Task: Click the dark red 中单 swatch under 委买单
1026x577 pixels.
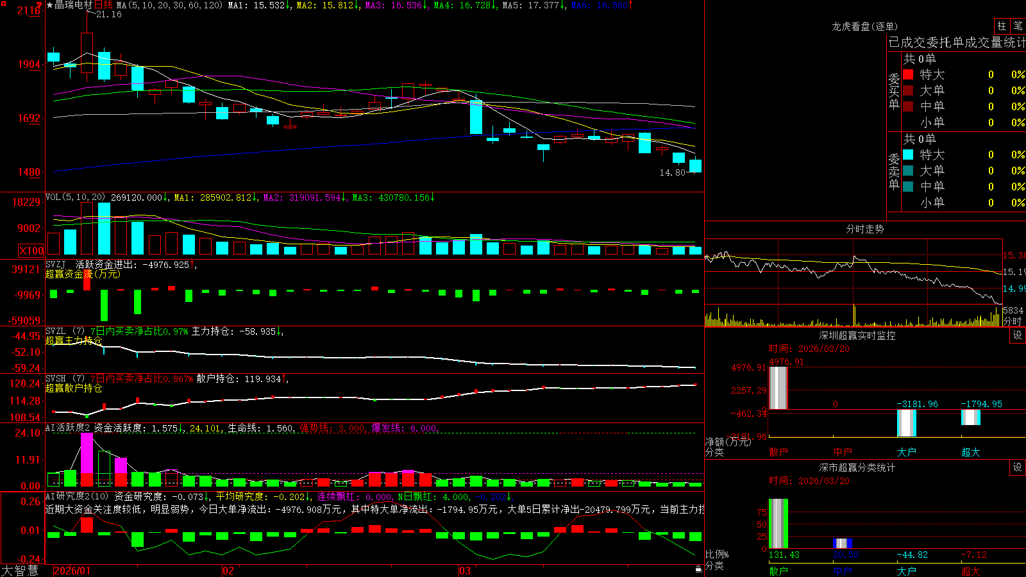Action: pos(908,106)
